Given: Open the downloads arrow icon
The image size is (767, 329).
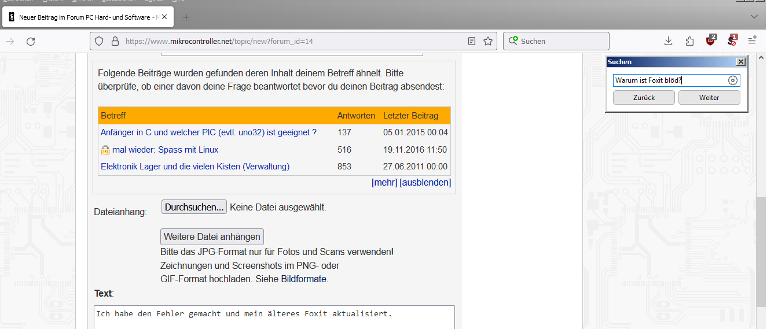Looking at the screenshot, I should (668, 41).
